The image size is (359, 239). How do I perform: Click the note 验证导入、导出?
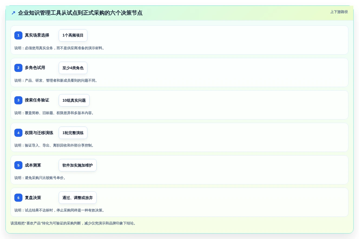[x=54, y=145]
